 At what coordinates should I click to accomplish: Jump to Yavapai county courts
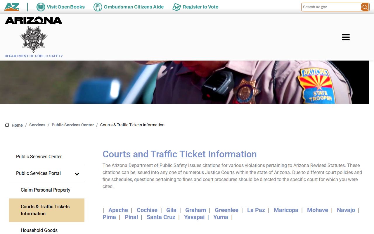point(194,217)
